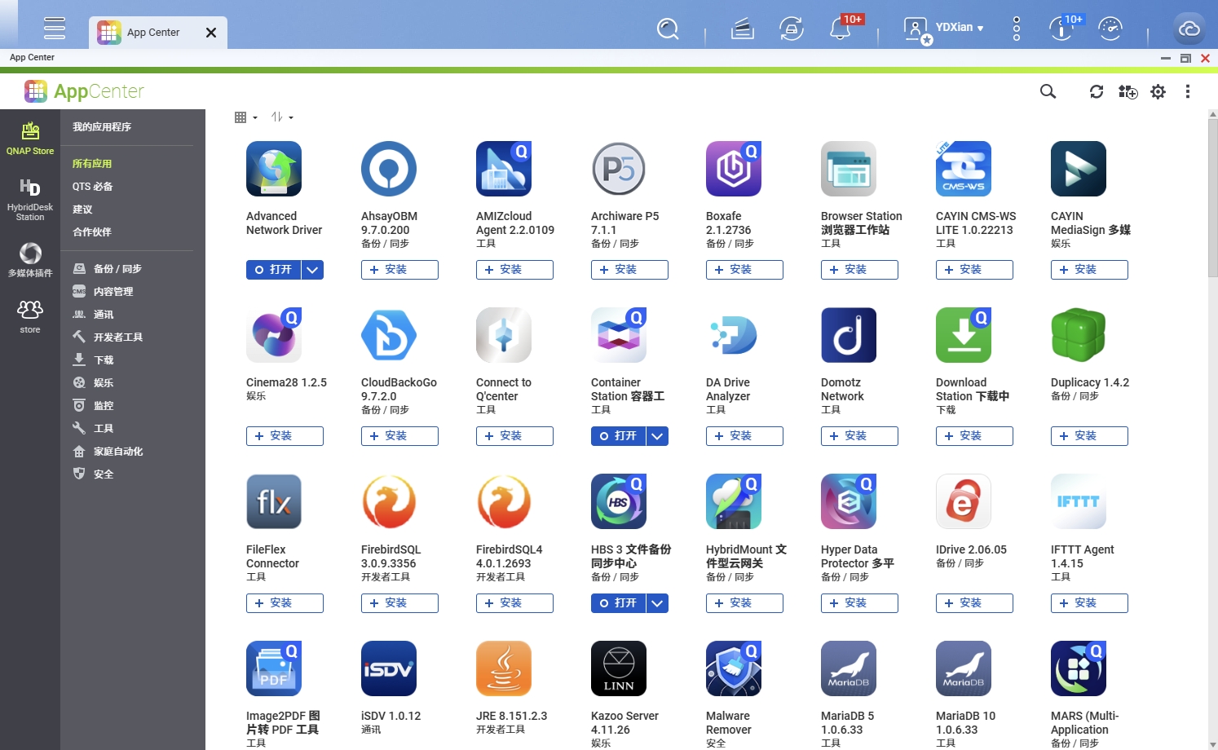Open the QTS main menu hamburger icon
The image size is (1218, 750).
(x=55, y=29)
